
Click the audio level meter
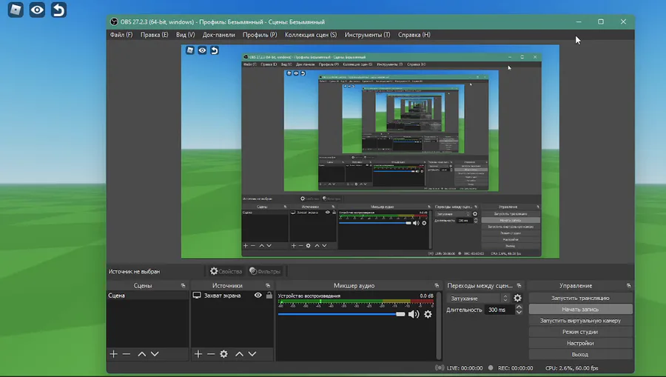tap(356, 303)
